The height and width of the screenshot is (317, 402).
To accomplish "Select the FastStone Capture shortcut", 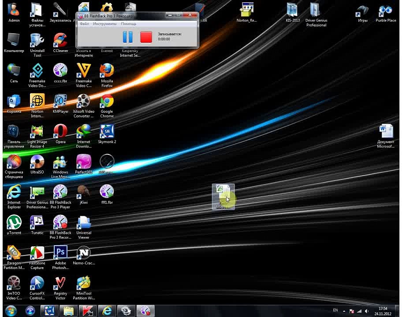I will coord(37,258).
